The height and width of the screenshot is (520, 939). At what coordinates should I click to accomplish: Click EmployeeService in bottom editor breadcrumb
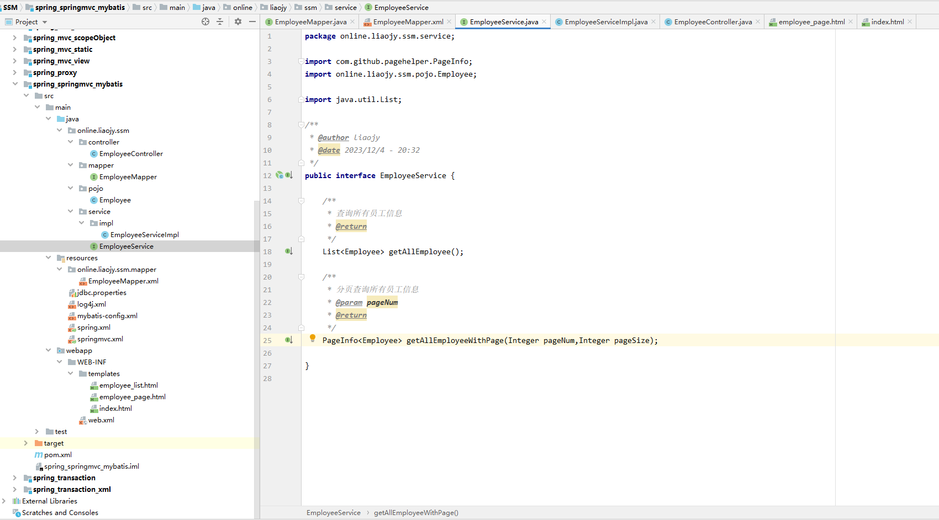(x=333, y=512)
